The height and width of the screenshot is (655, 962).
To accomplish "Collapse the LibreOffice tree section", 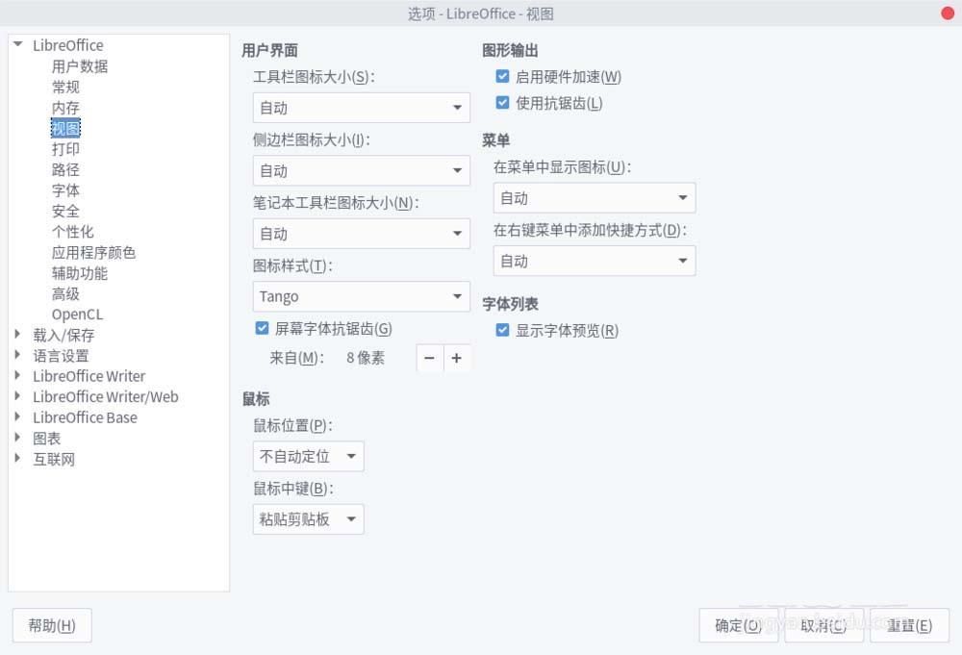I will click(x=16, y=44).
